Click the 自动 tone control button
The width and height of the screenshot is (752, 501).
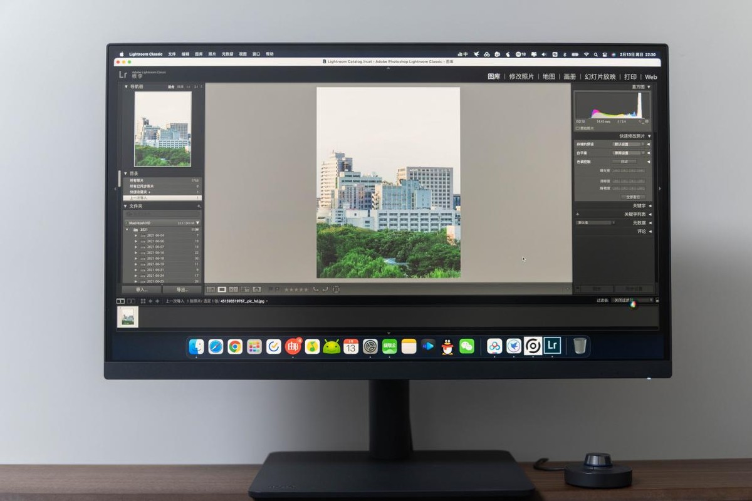pos(624,162)
